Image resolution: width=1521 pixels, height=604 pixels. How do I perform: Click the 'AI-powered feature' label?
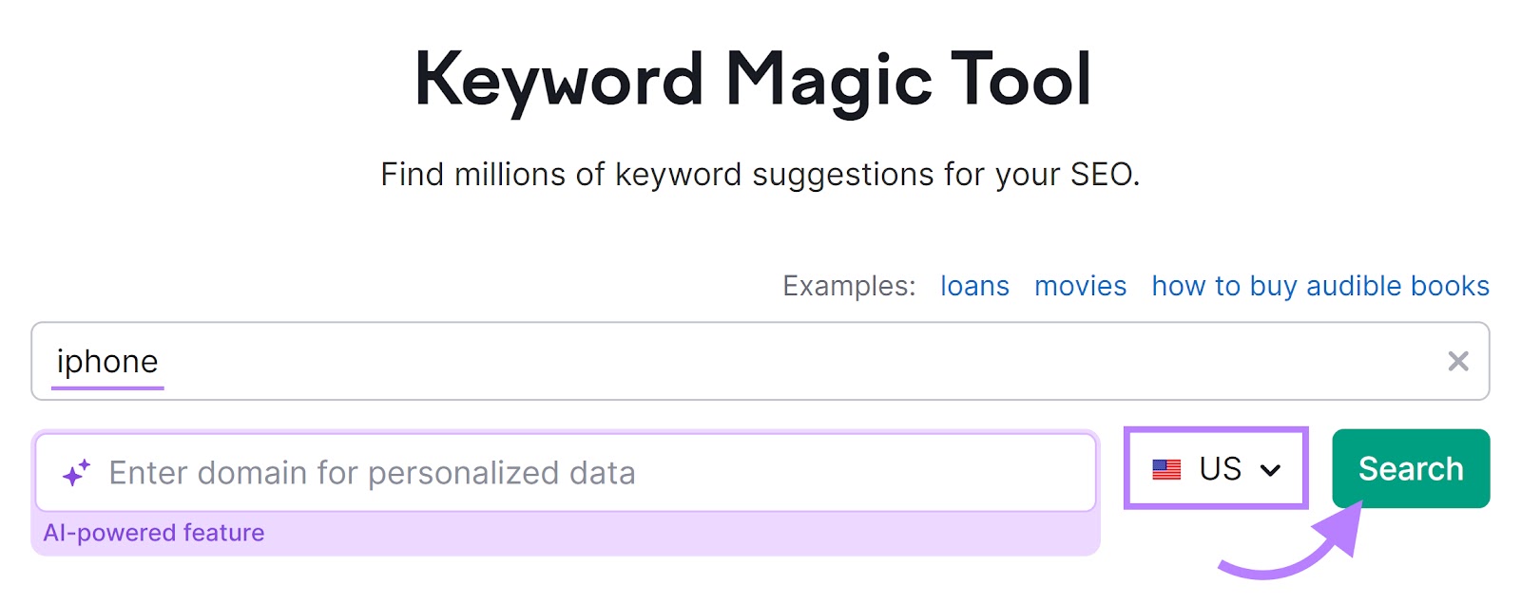pos(155,532)
